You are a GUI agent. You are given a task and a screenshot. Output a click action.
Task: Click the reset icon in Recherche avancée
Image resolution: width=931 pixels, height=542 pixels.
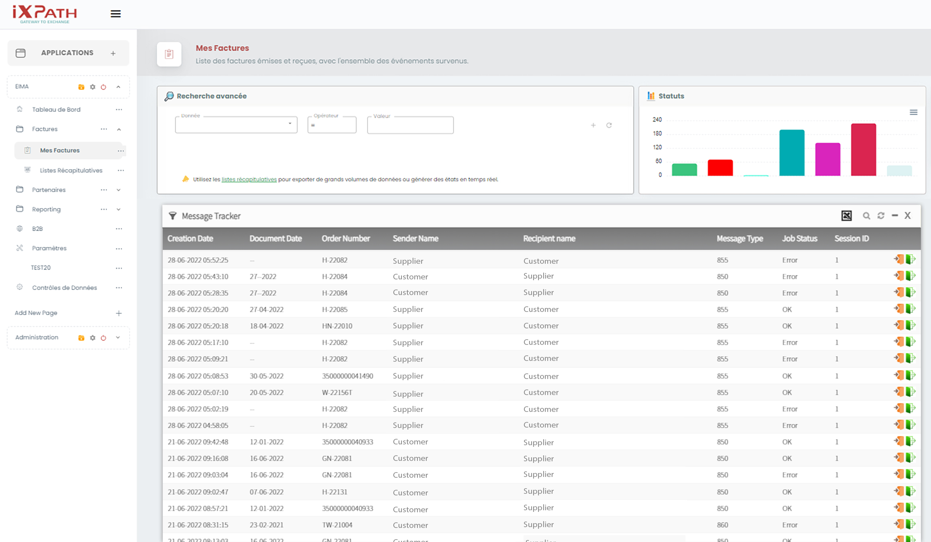609,125
